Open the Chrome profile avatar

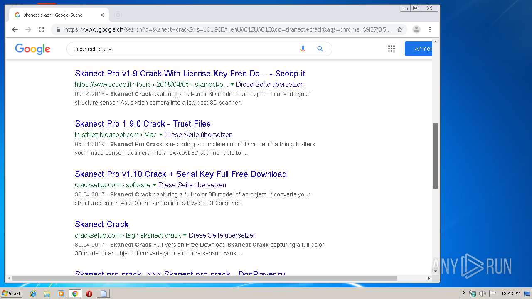tap(416, 29)
